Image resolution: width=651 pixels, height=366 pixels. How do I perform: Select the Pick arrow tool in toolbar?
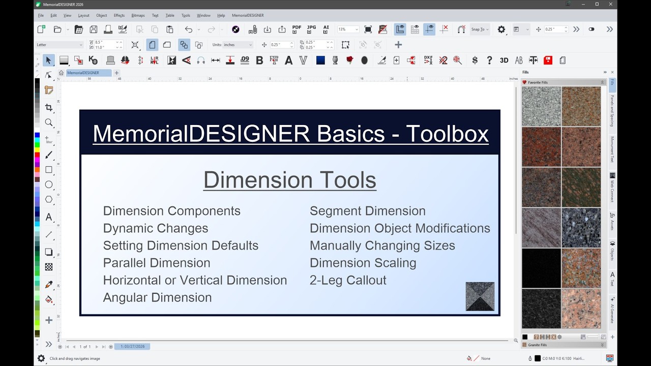48,60
